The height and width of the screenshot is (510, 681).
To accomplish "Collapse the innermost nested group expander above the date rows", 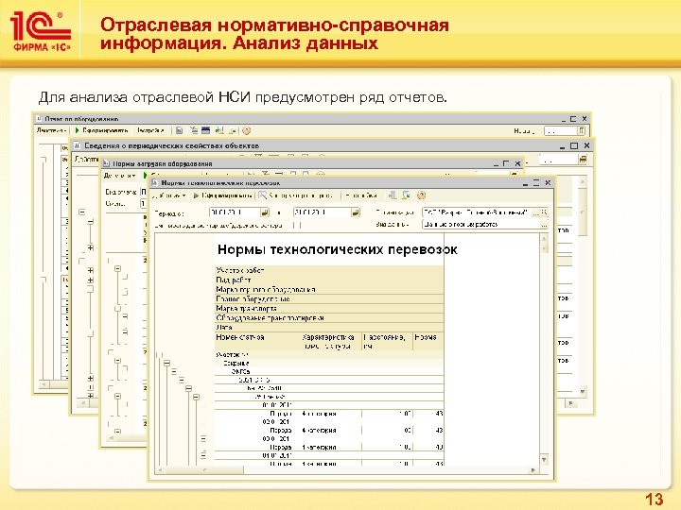I will click(196, 397).
